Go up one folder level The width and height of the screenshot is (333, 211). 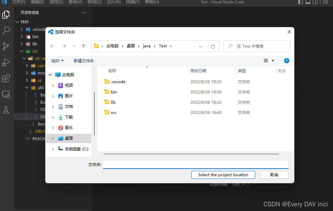coord(83,46)
